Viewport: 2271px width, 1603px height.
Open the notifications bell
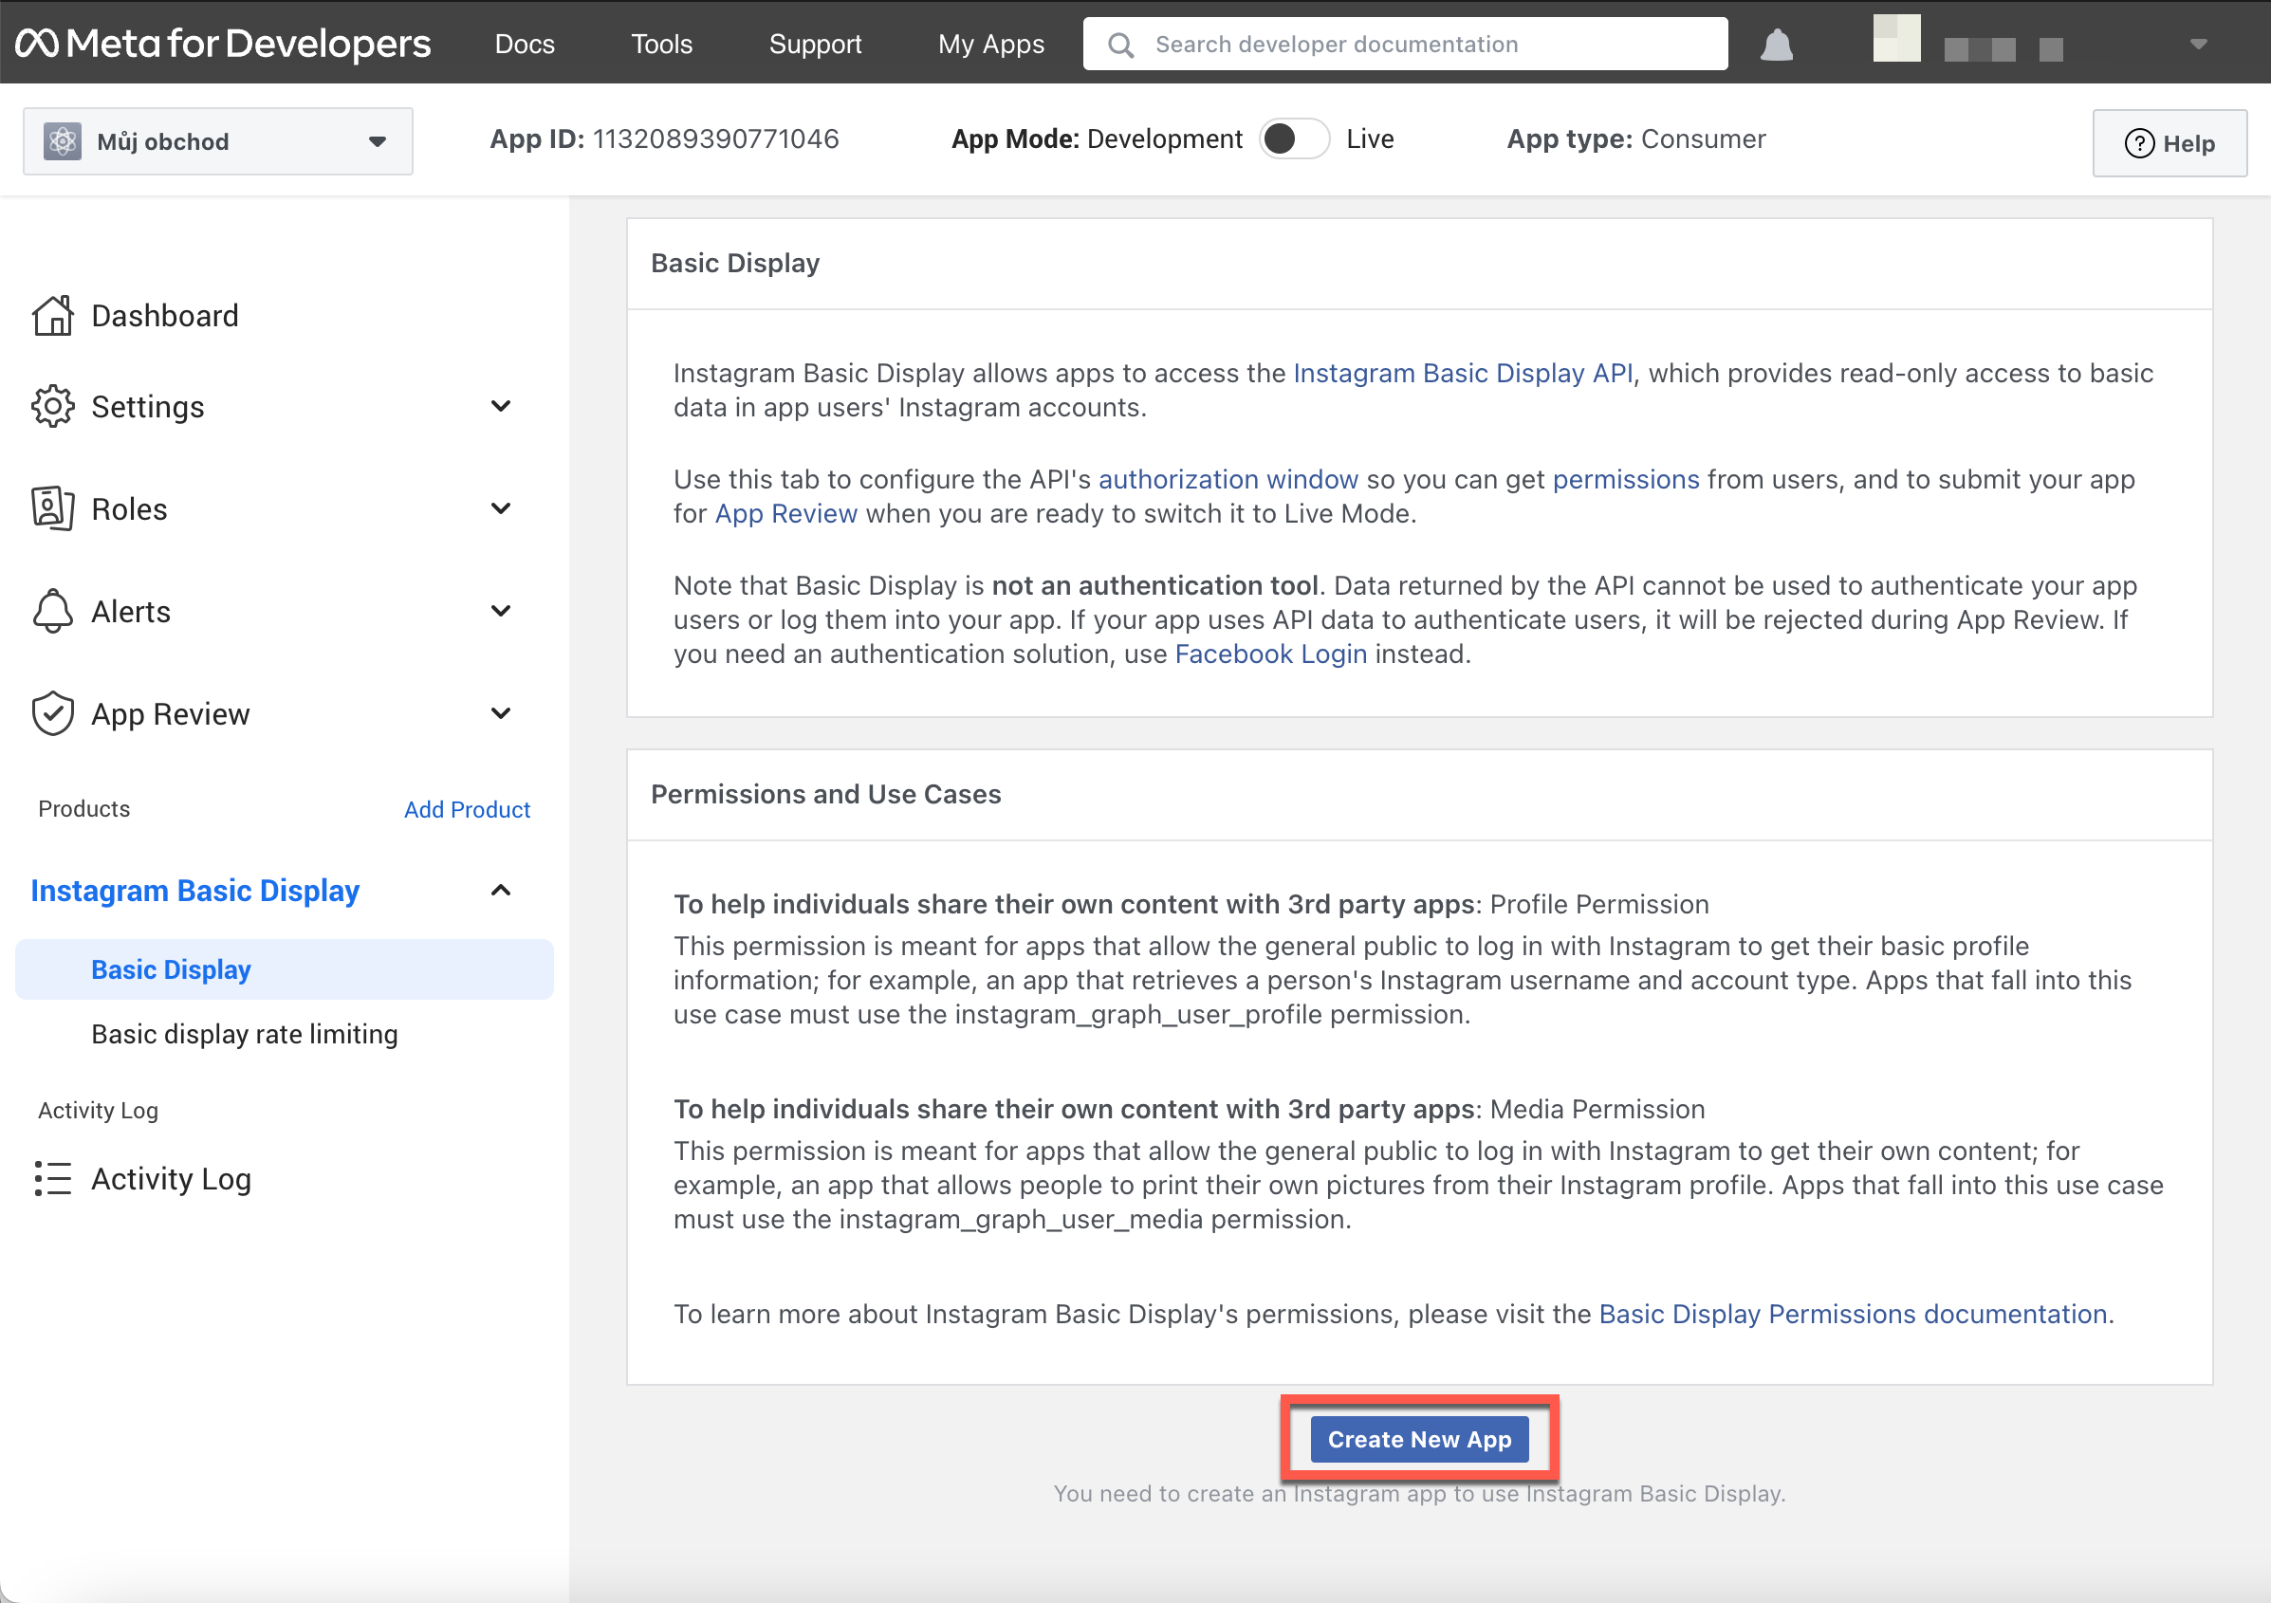point(1777,45)
